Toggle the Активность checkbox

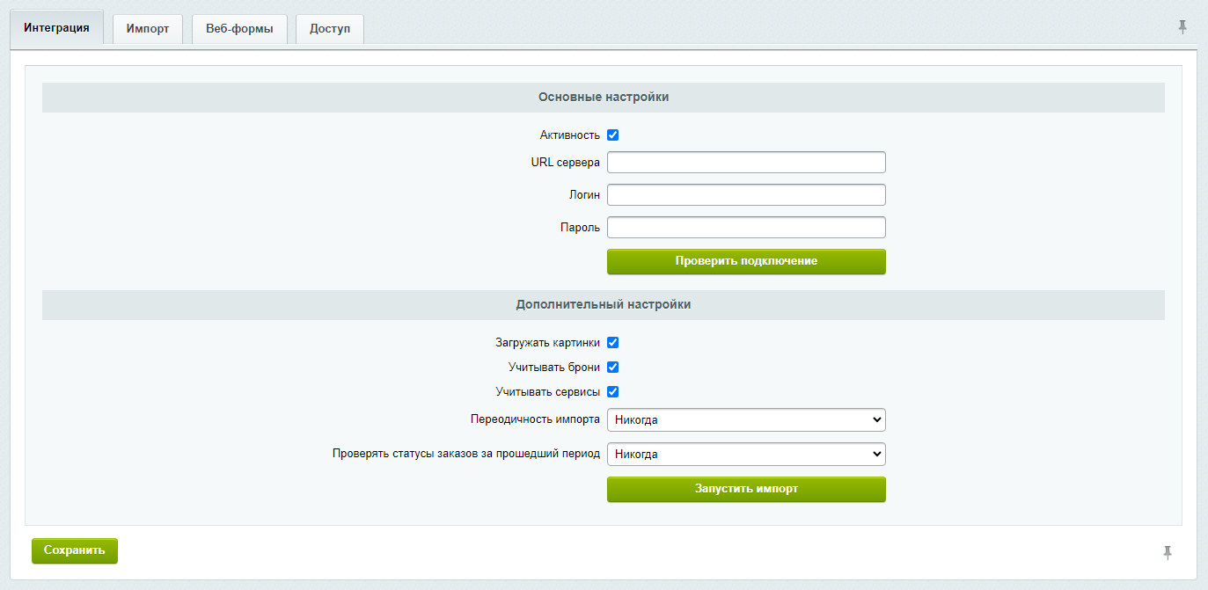click(x=613, y=135)
